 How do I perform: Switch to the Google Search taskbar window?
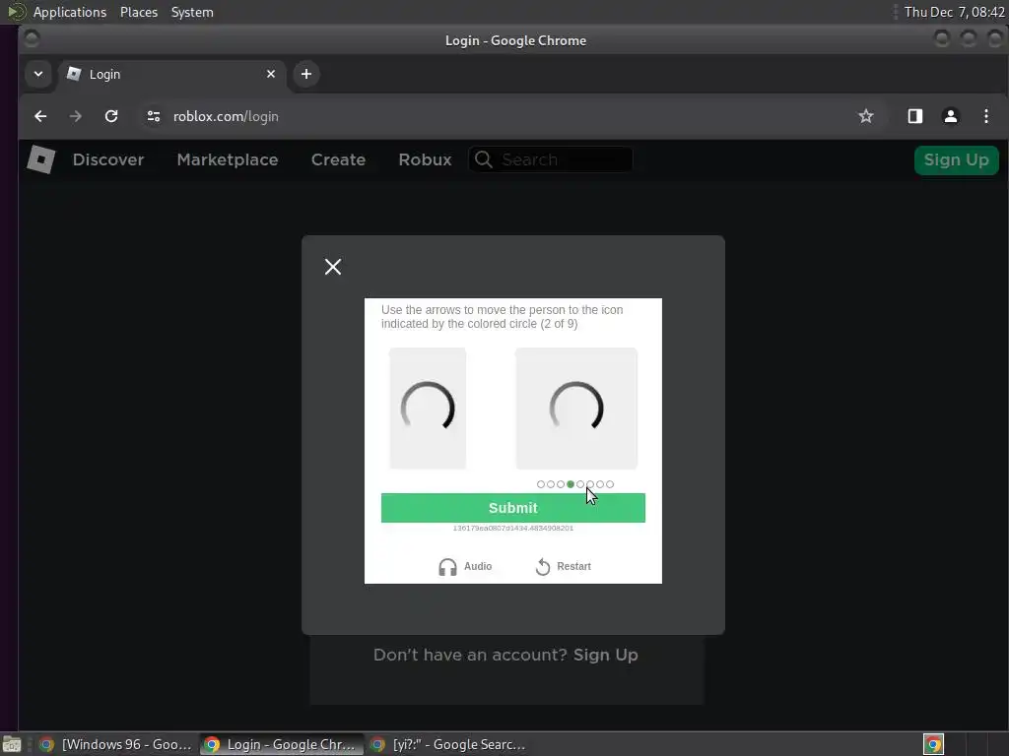(x=448, y=744)
